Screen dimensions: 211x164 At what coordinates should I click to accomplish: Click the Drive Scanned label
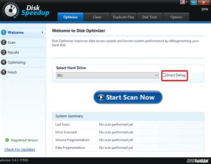pos(66,132)
